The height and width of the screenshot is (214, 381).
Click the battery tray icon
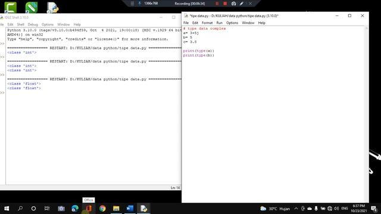323,209
